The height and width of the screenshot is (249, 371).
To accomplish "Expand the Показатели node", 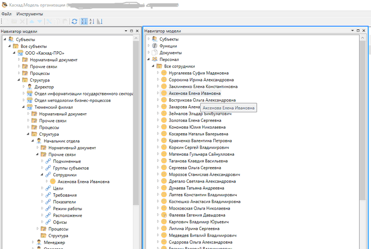I will pos(42,202).
